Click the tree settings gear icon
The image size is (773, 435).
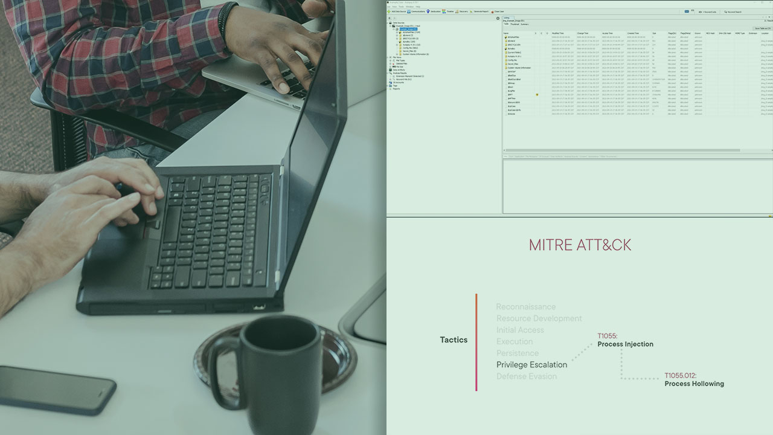[x=498, y=18]
